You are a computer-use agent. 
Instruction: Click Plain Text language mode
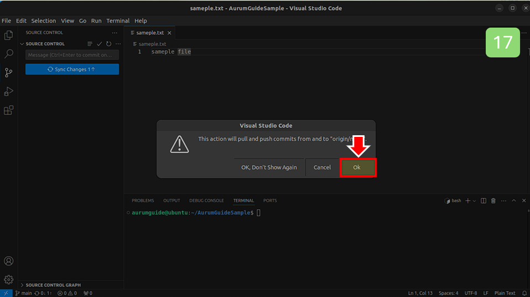coord(505,293)
